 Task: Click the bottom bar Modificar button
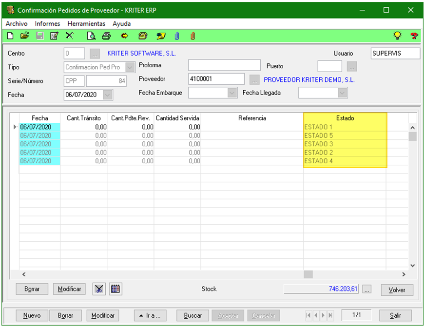pos(103,315)
